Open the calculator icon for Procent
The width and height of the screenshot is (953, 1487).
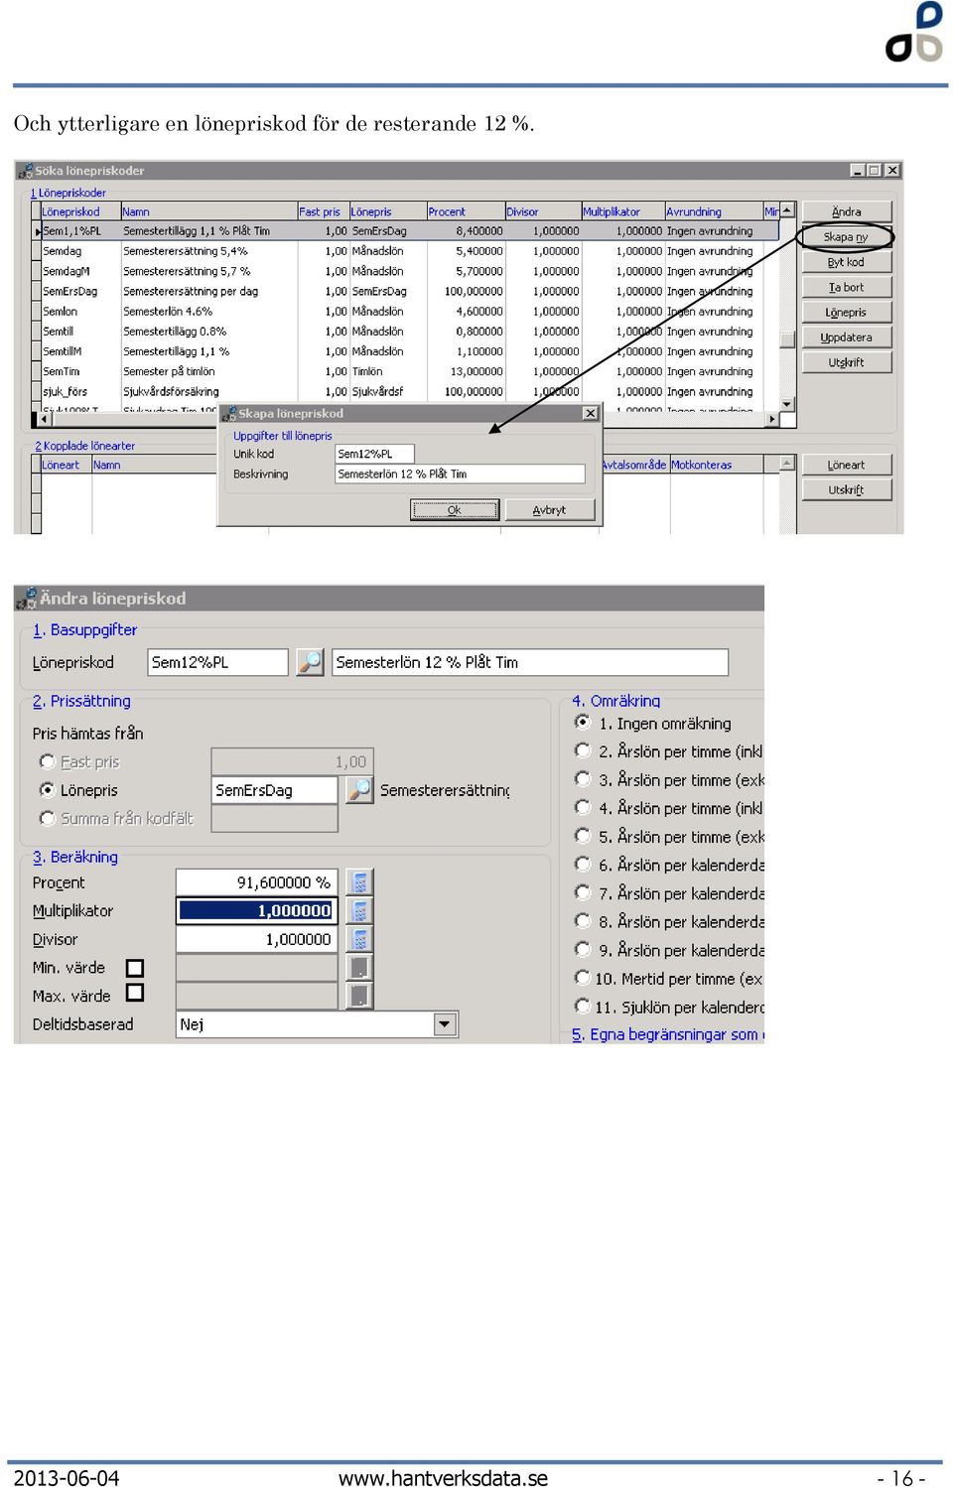click(359, 881)
